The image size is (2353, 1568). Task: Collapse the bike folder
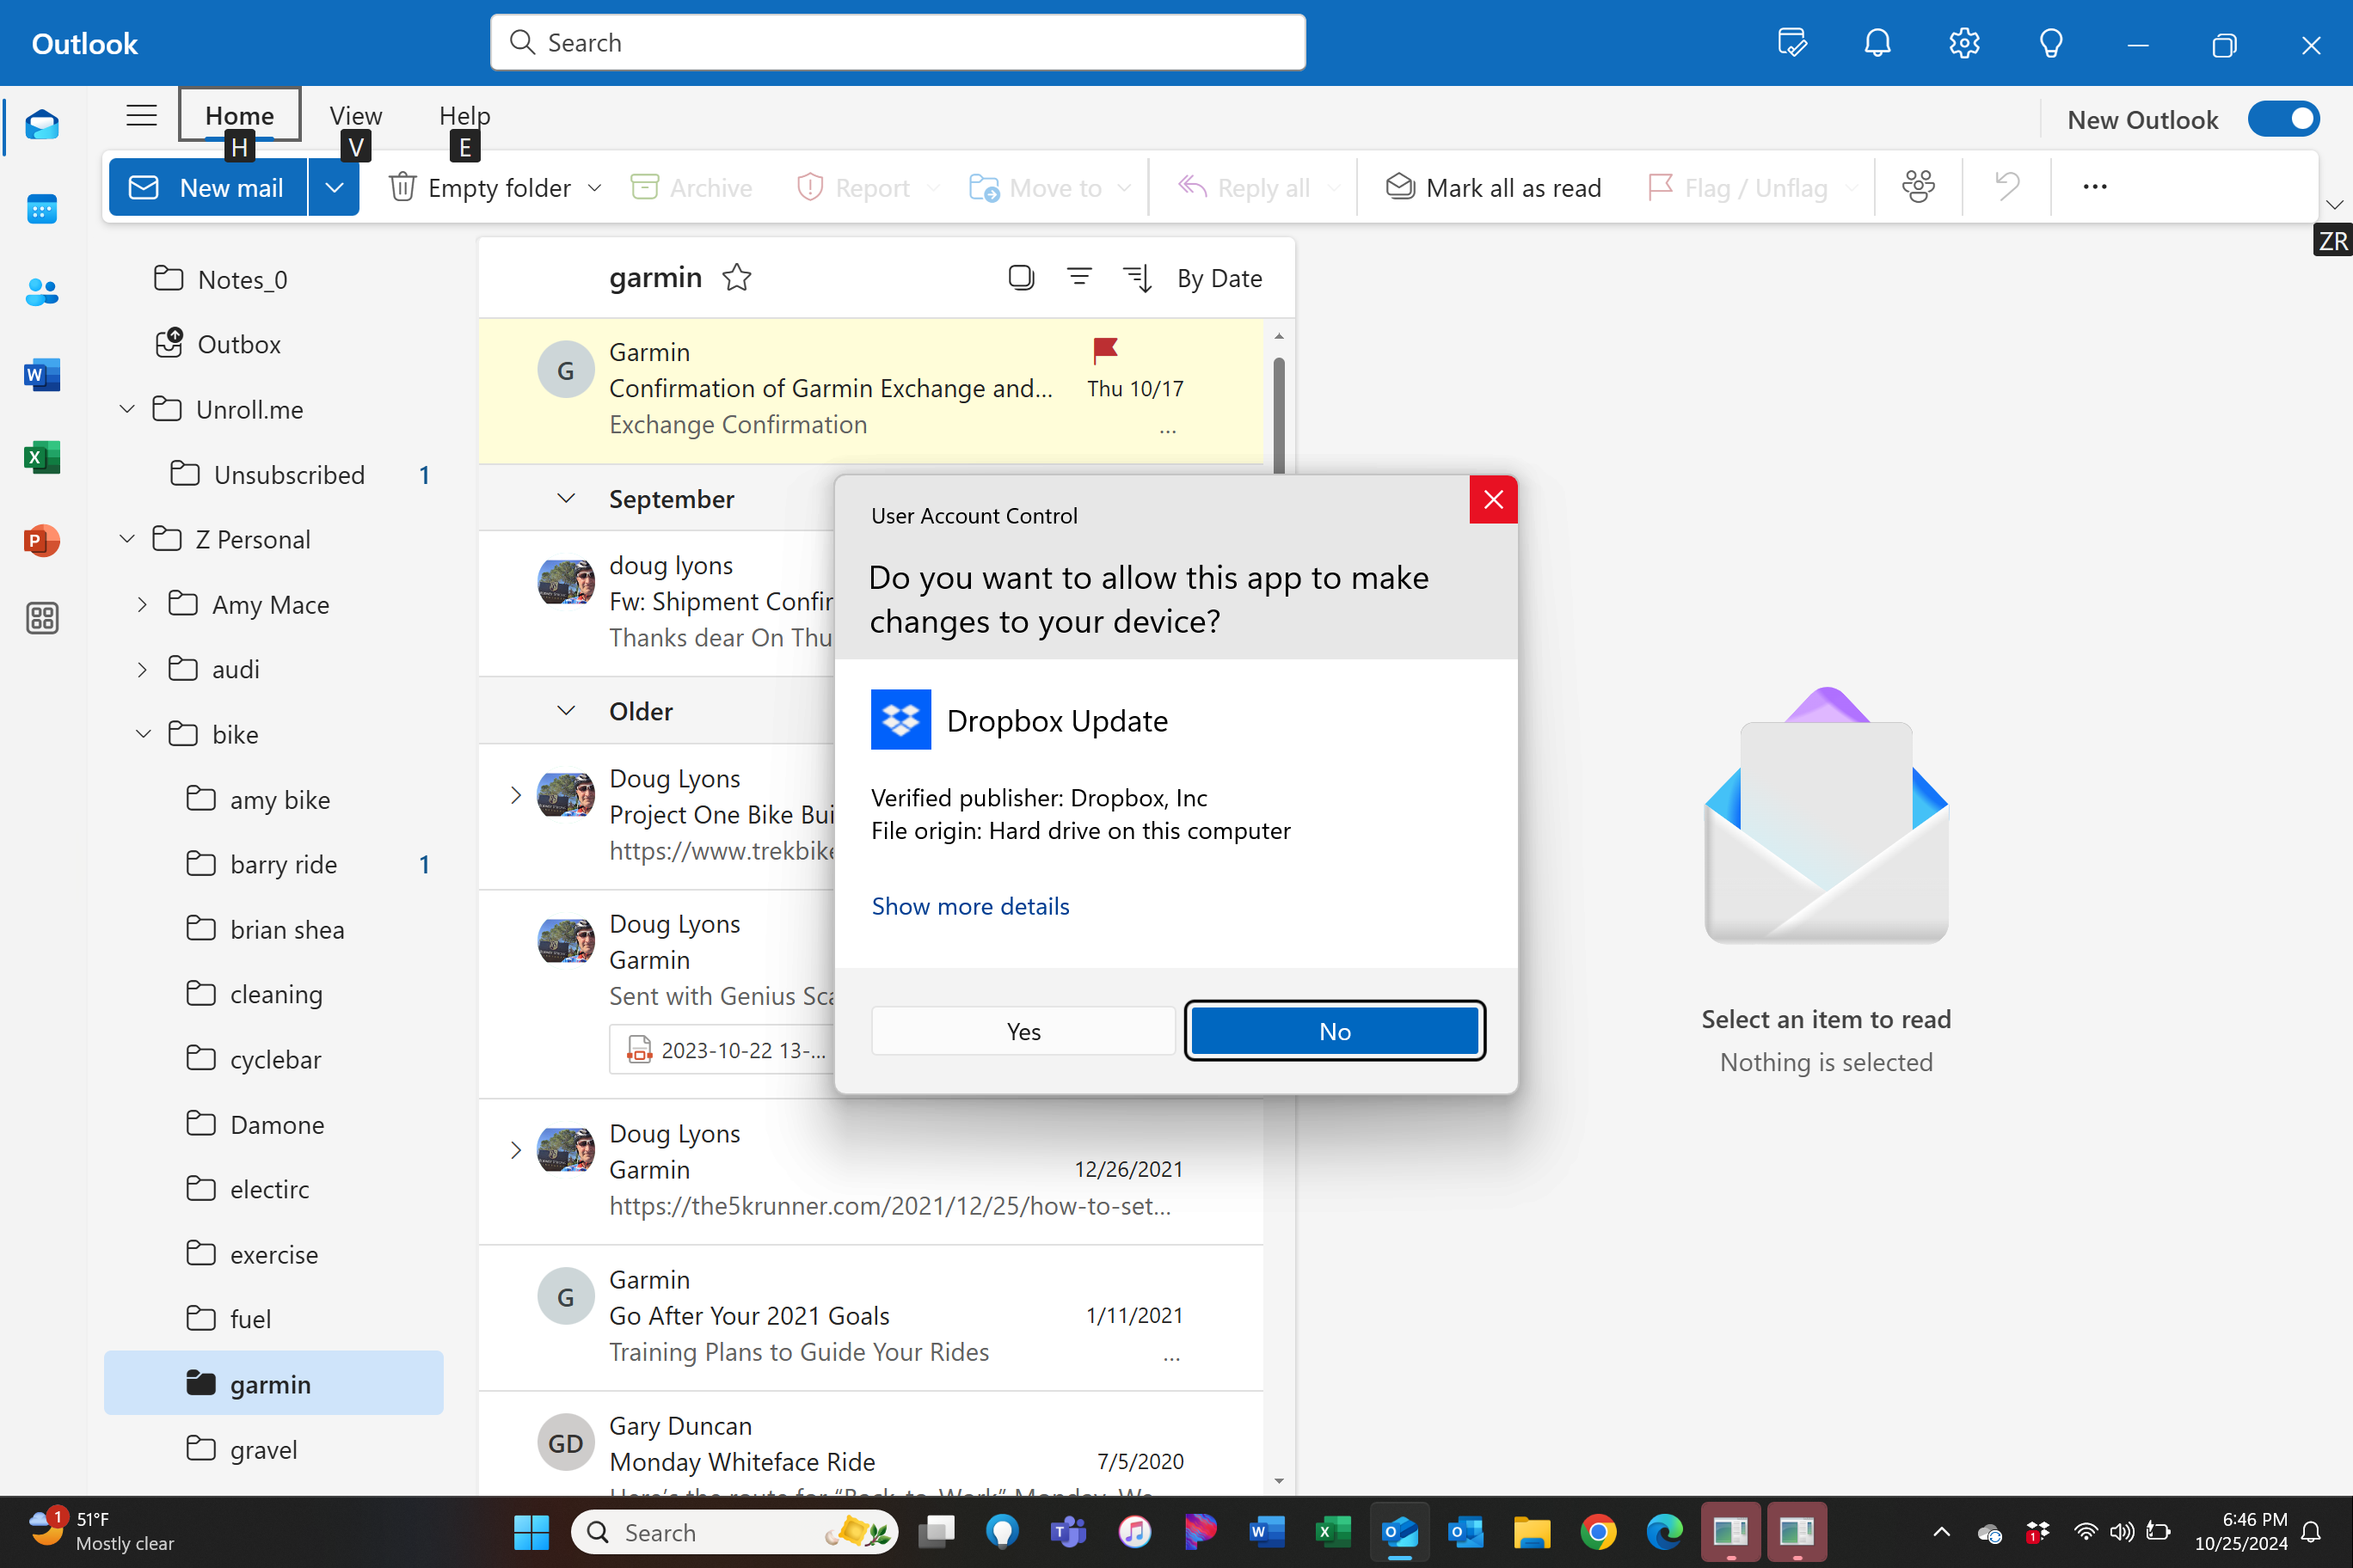click(144, 734)
